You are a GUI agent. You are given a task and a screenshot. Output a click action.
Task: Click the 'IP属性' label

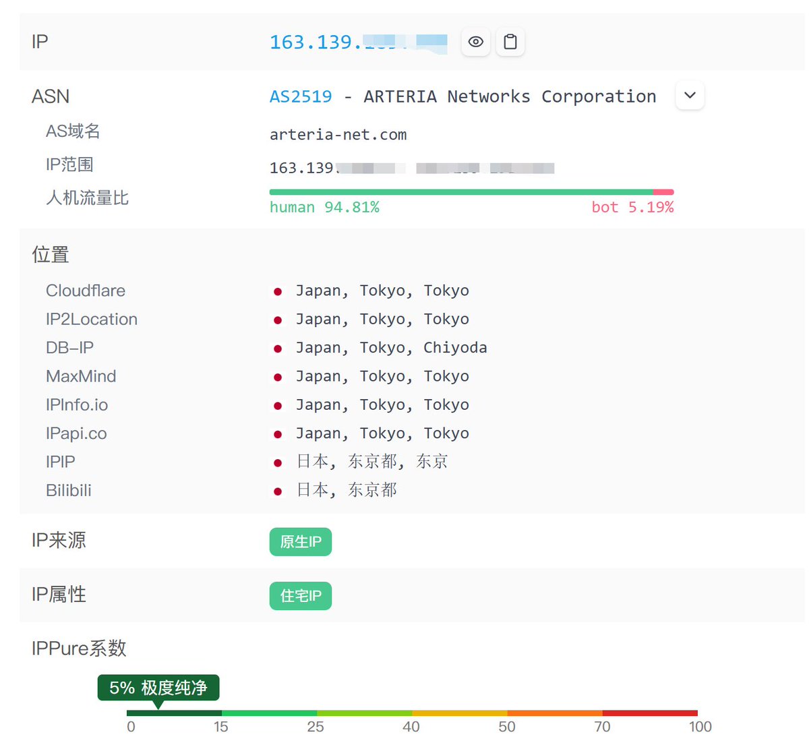coord(59,595)
